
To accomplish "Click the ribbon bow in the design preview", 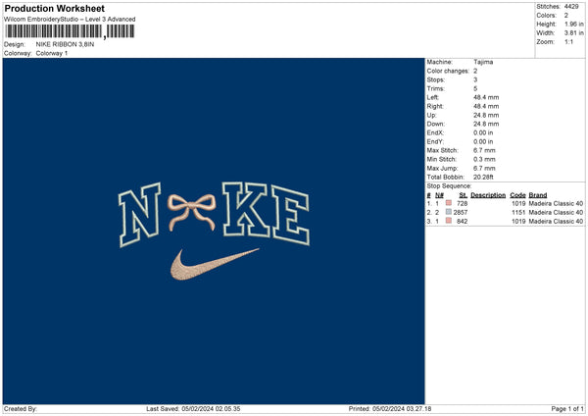I will click(192, 212).
